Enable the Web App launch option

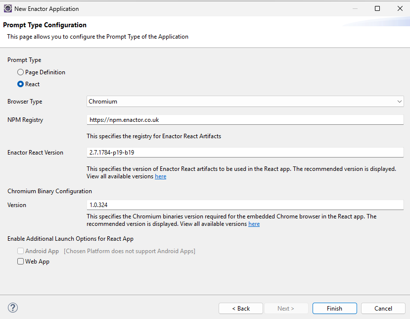pos(21,262)
